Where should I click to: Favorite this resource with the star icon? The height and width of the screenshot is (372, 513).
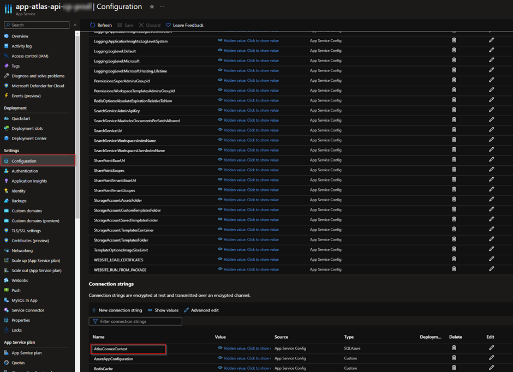pyautogui.click(x=152, y=7)
